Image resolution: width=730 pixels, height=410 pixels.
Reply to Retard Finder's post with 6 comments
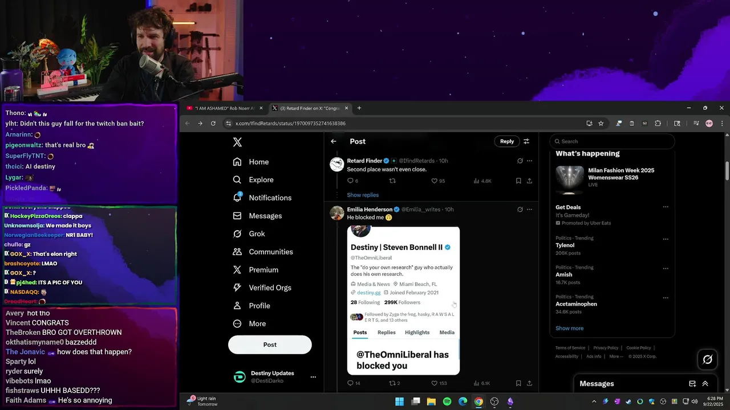pyautogui.click(x=352, y=181)
